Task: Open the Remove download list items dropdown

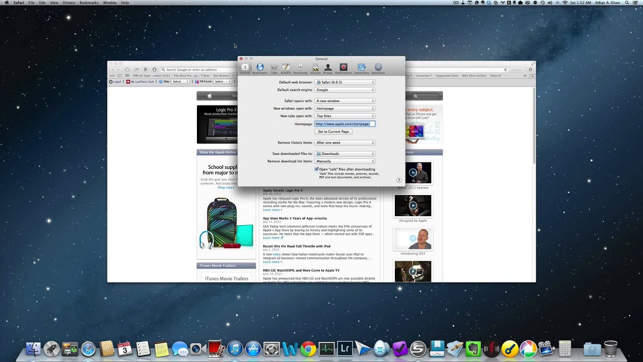Action: coord(345,161)
